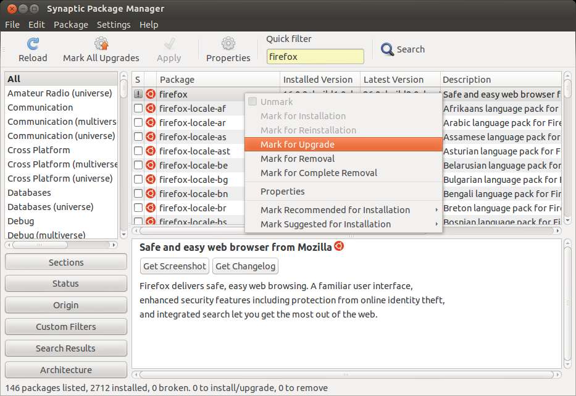Expand Mark Suggested for Installation submenu arrow

[x=436, y=224]
